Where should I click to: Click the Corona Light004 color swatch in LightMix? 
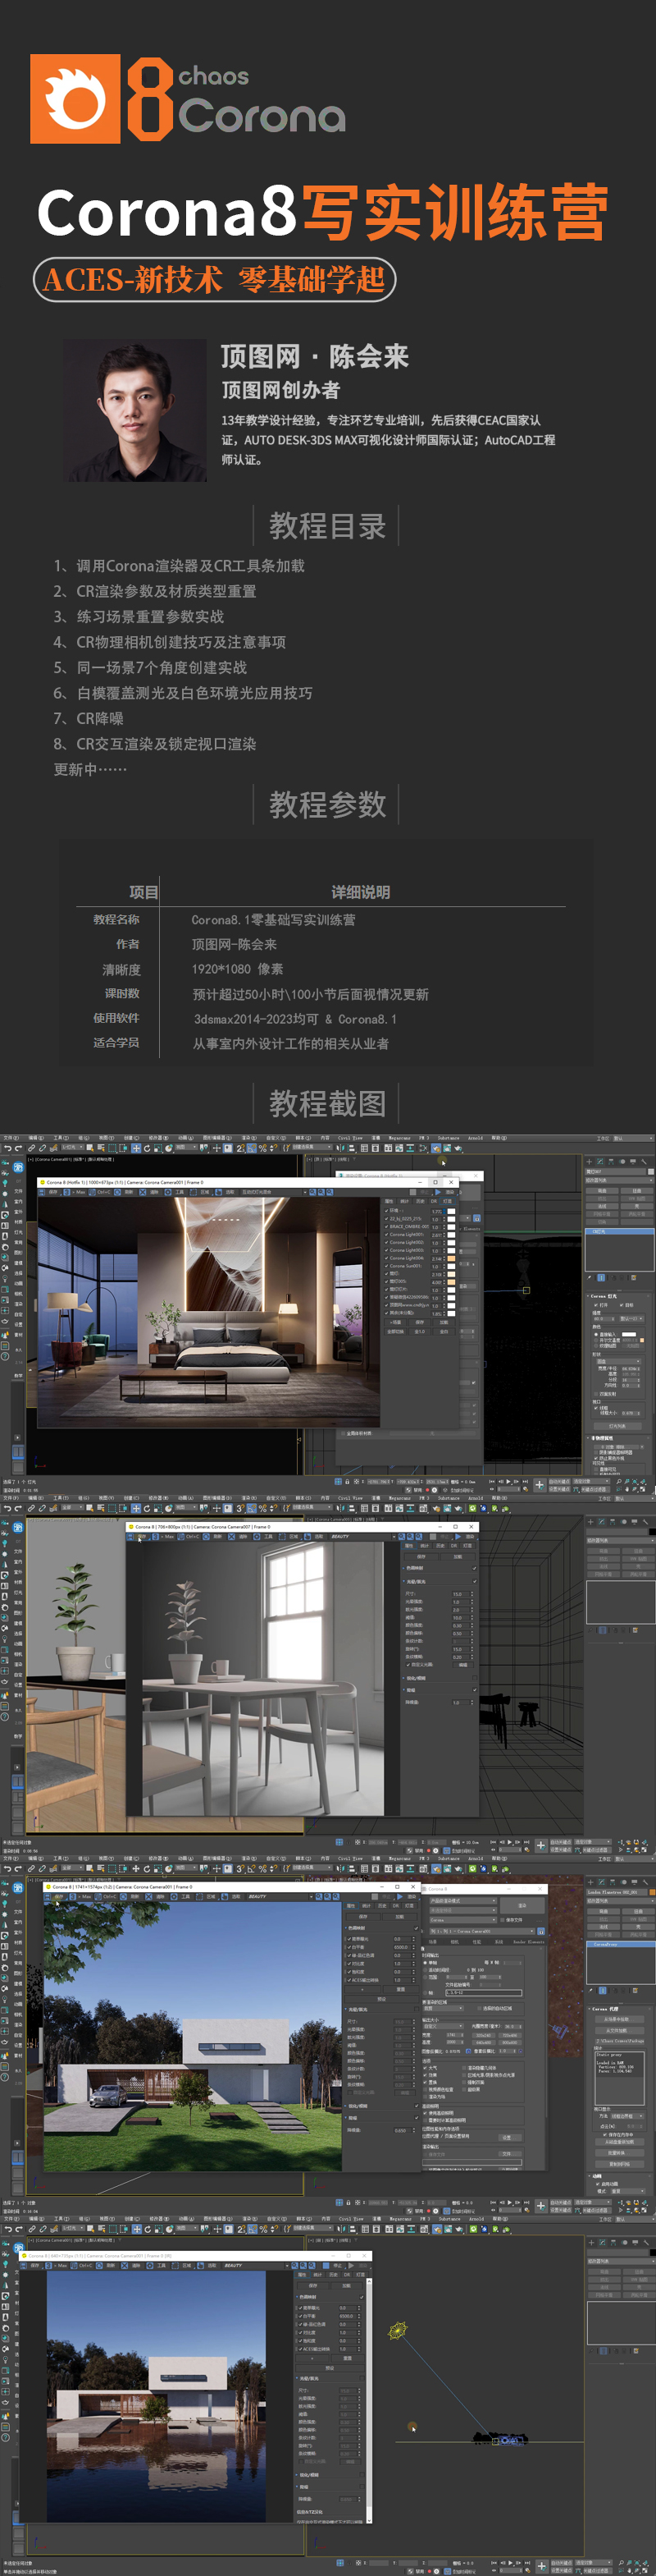(x=451, y=1258)
